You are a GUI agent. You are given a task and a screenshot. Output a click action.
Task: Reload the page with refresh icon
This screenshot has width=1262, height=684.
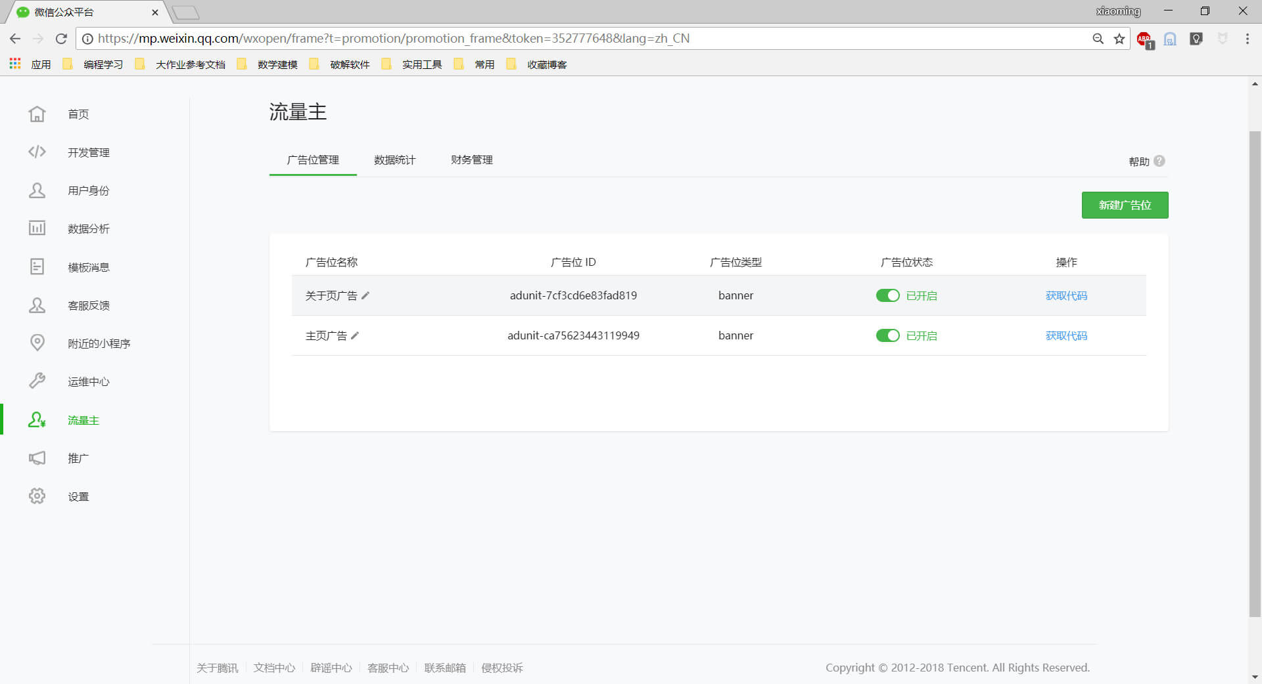coord(61,39)
